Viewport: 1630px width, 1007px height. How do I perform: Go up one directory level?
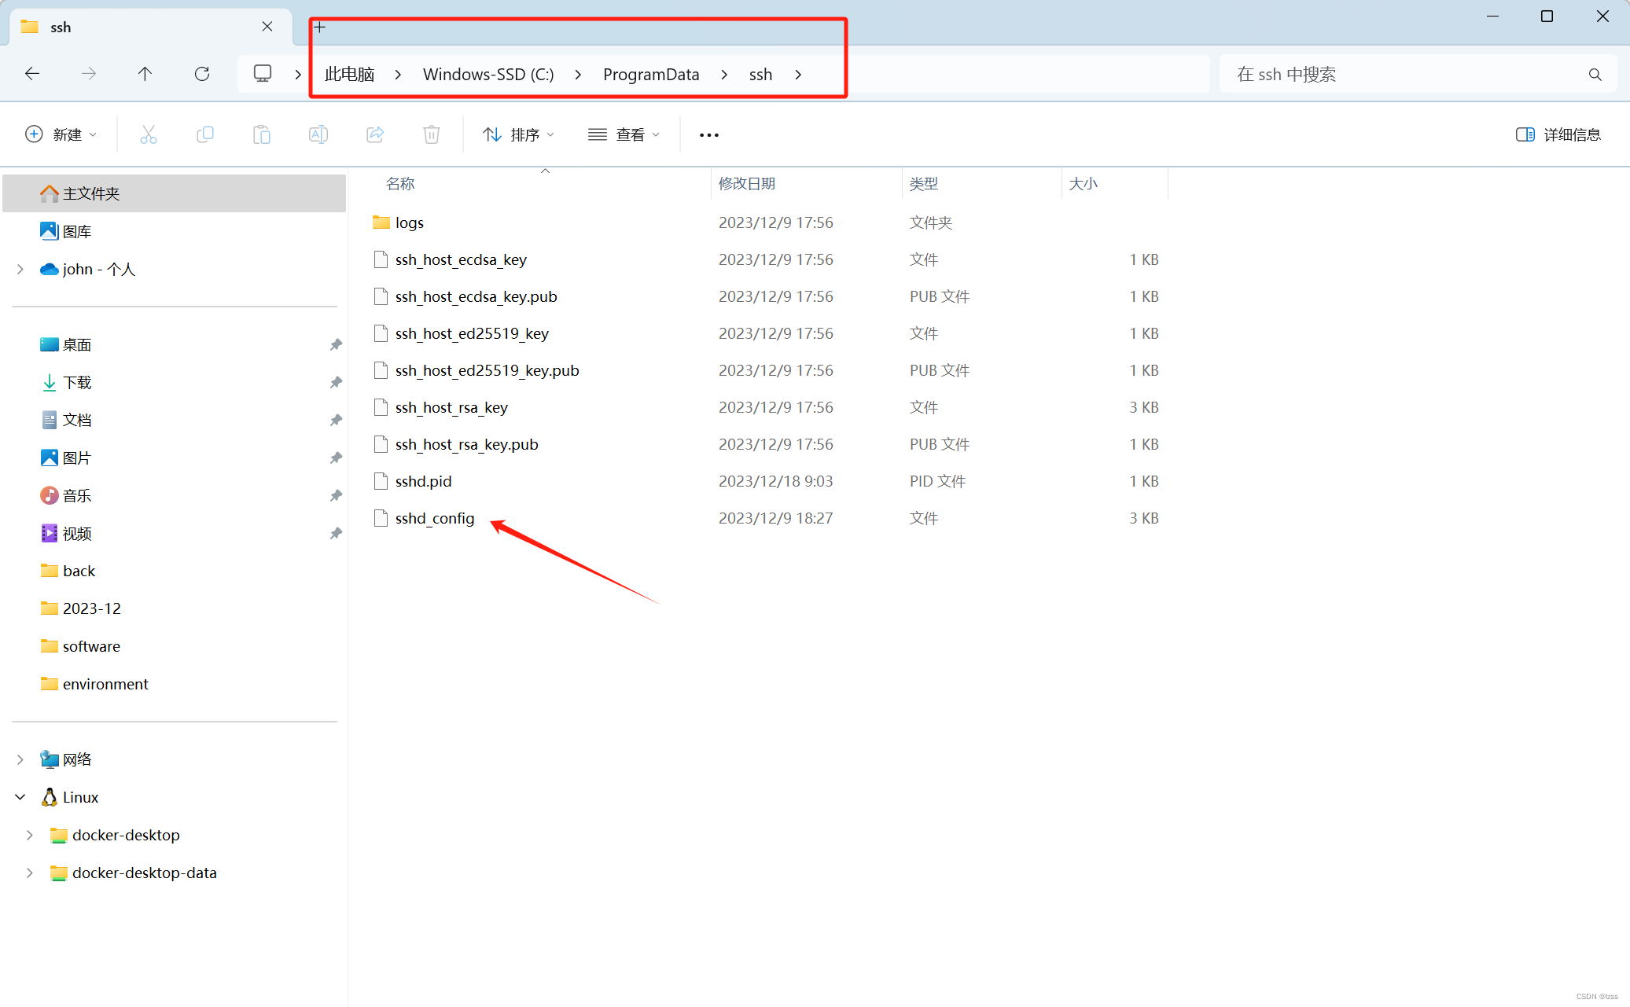145,74
